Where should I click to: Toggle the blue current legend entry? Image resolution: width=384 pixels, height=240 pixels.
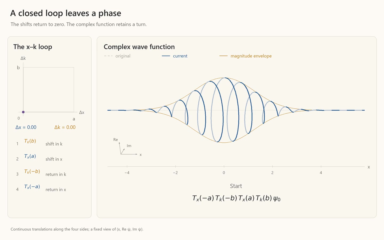pyautogui.click(x=175, y=56)
